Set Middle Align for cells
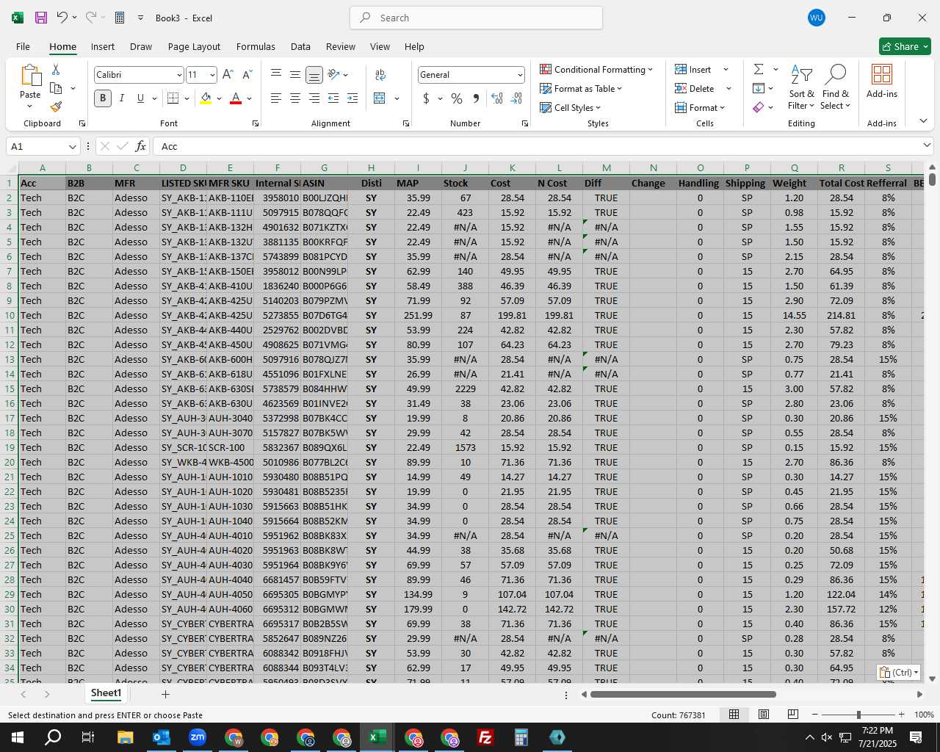940x752 pixels. pos(295,75)
